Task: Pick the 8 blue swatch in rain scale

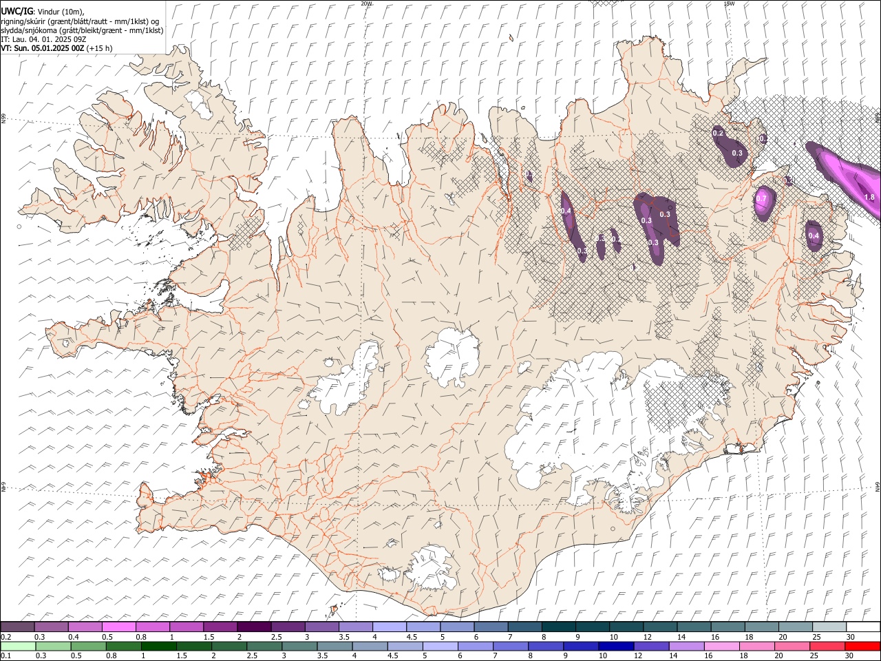Action: pyautogui.click(x=546, y=646)
